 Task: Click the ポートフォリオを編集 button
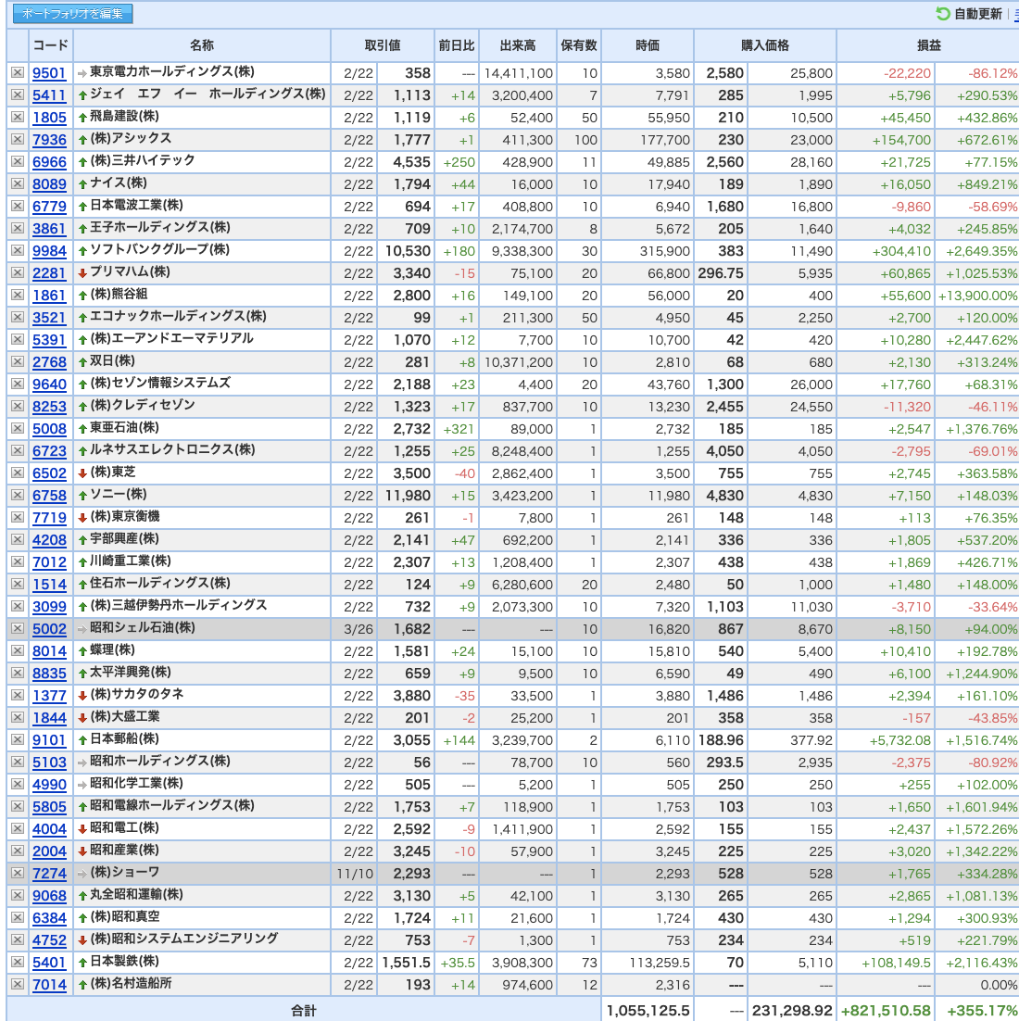coord(72,14)
